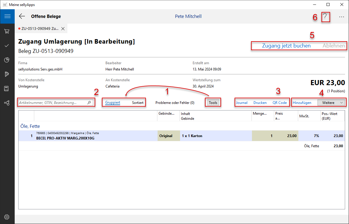This screenshot has width=349, height=224.
Task: Click the question mark help icon
Action: tap(325, 17)
